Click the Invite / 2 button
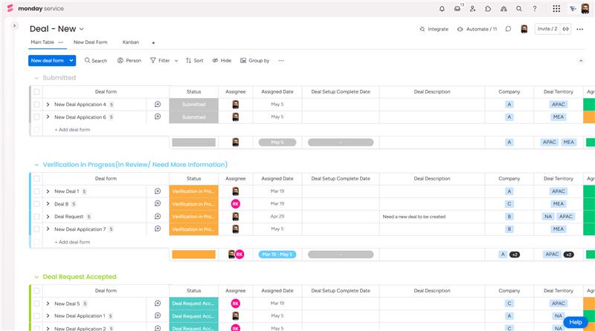The height and width of the screenshot is (331, 595). tap(547, 29)
